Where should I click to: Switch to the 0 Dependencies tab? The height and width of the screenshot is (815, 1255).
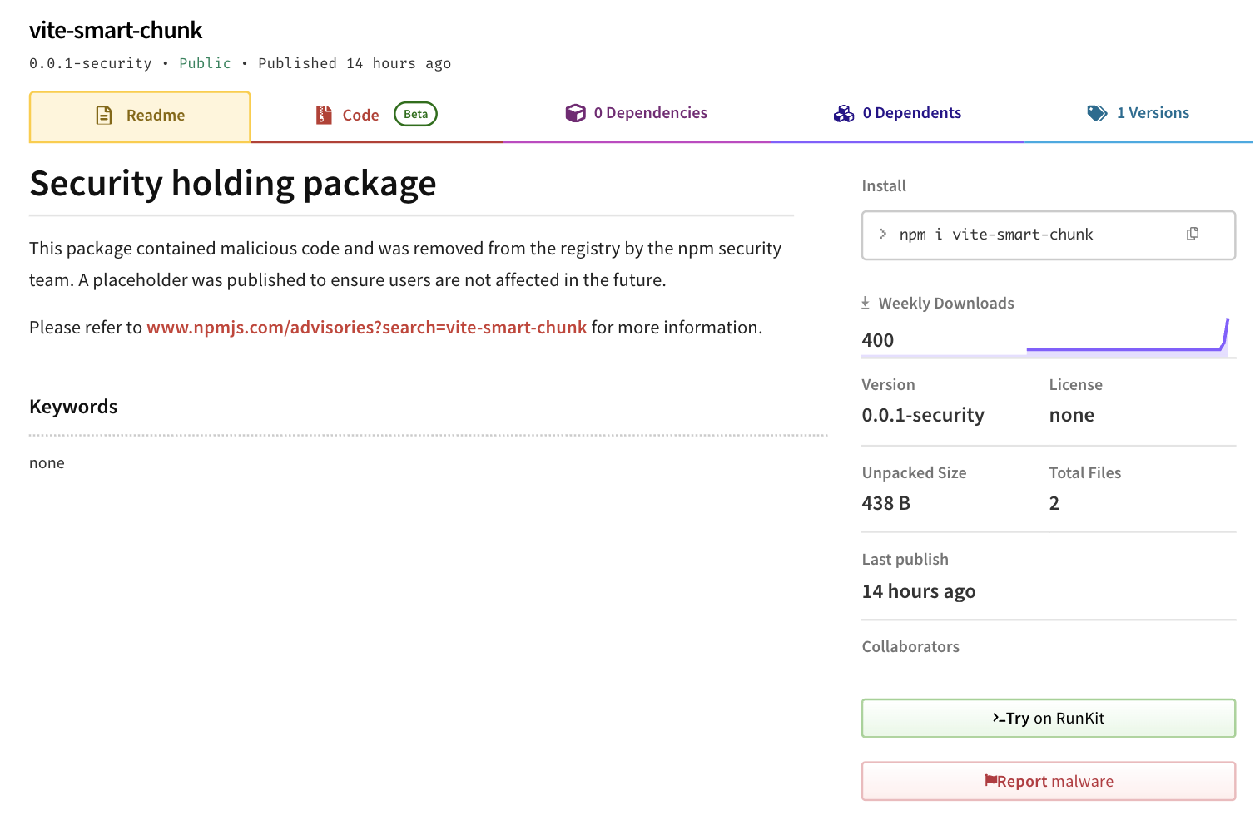coord(650,112)
